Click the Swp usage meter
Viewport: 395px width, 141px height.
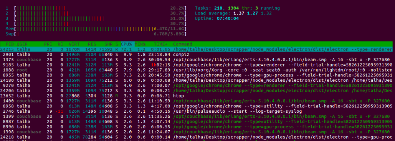click(100, 34)
